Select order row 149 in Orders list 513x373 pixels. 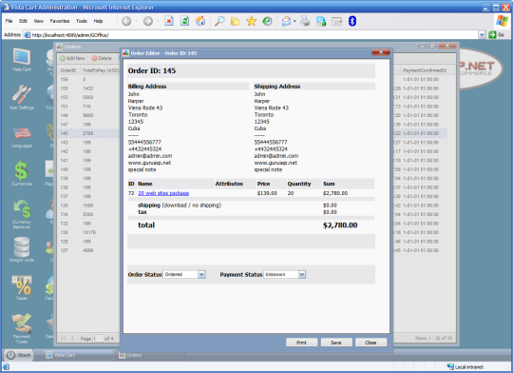click(88, 115)
